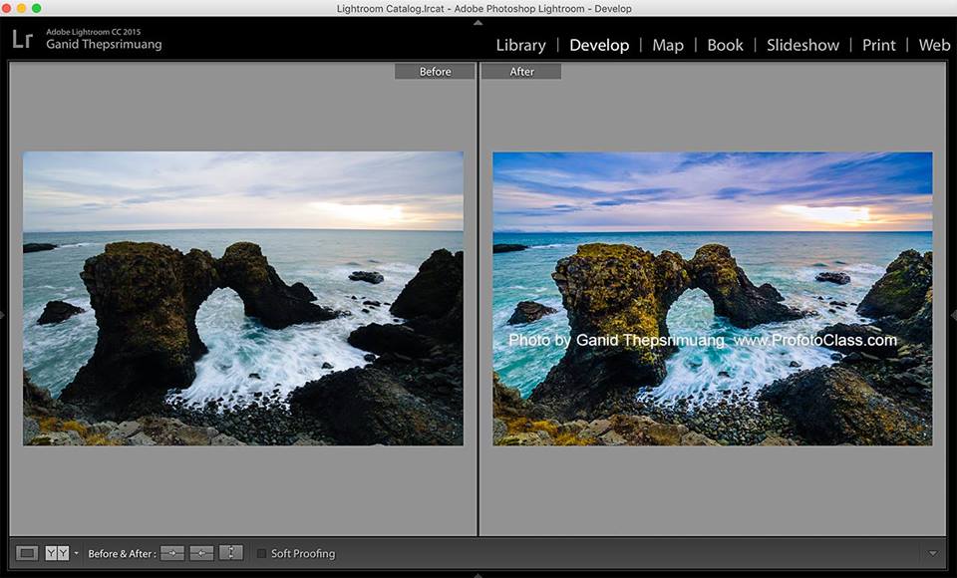957x578 pixels.
Task: Enable the Soft Proofing checkbox
Action: (262, 553)
